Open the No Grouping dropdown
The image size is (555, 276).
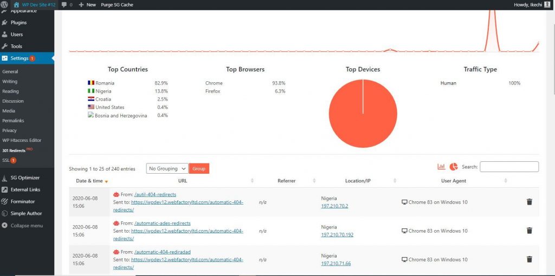coord(167,168)
